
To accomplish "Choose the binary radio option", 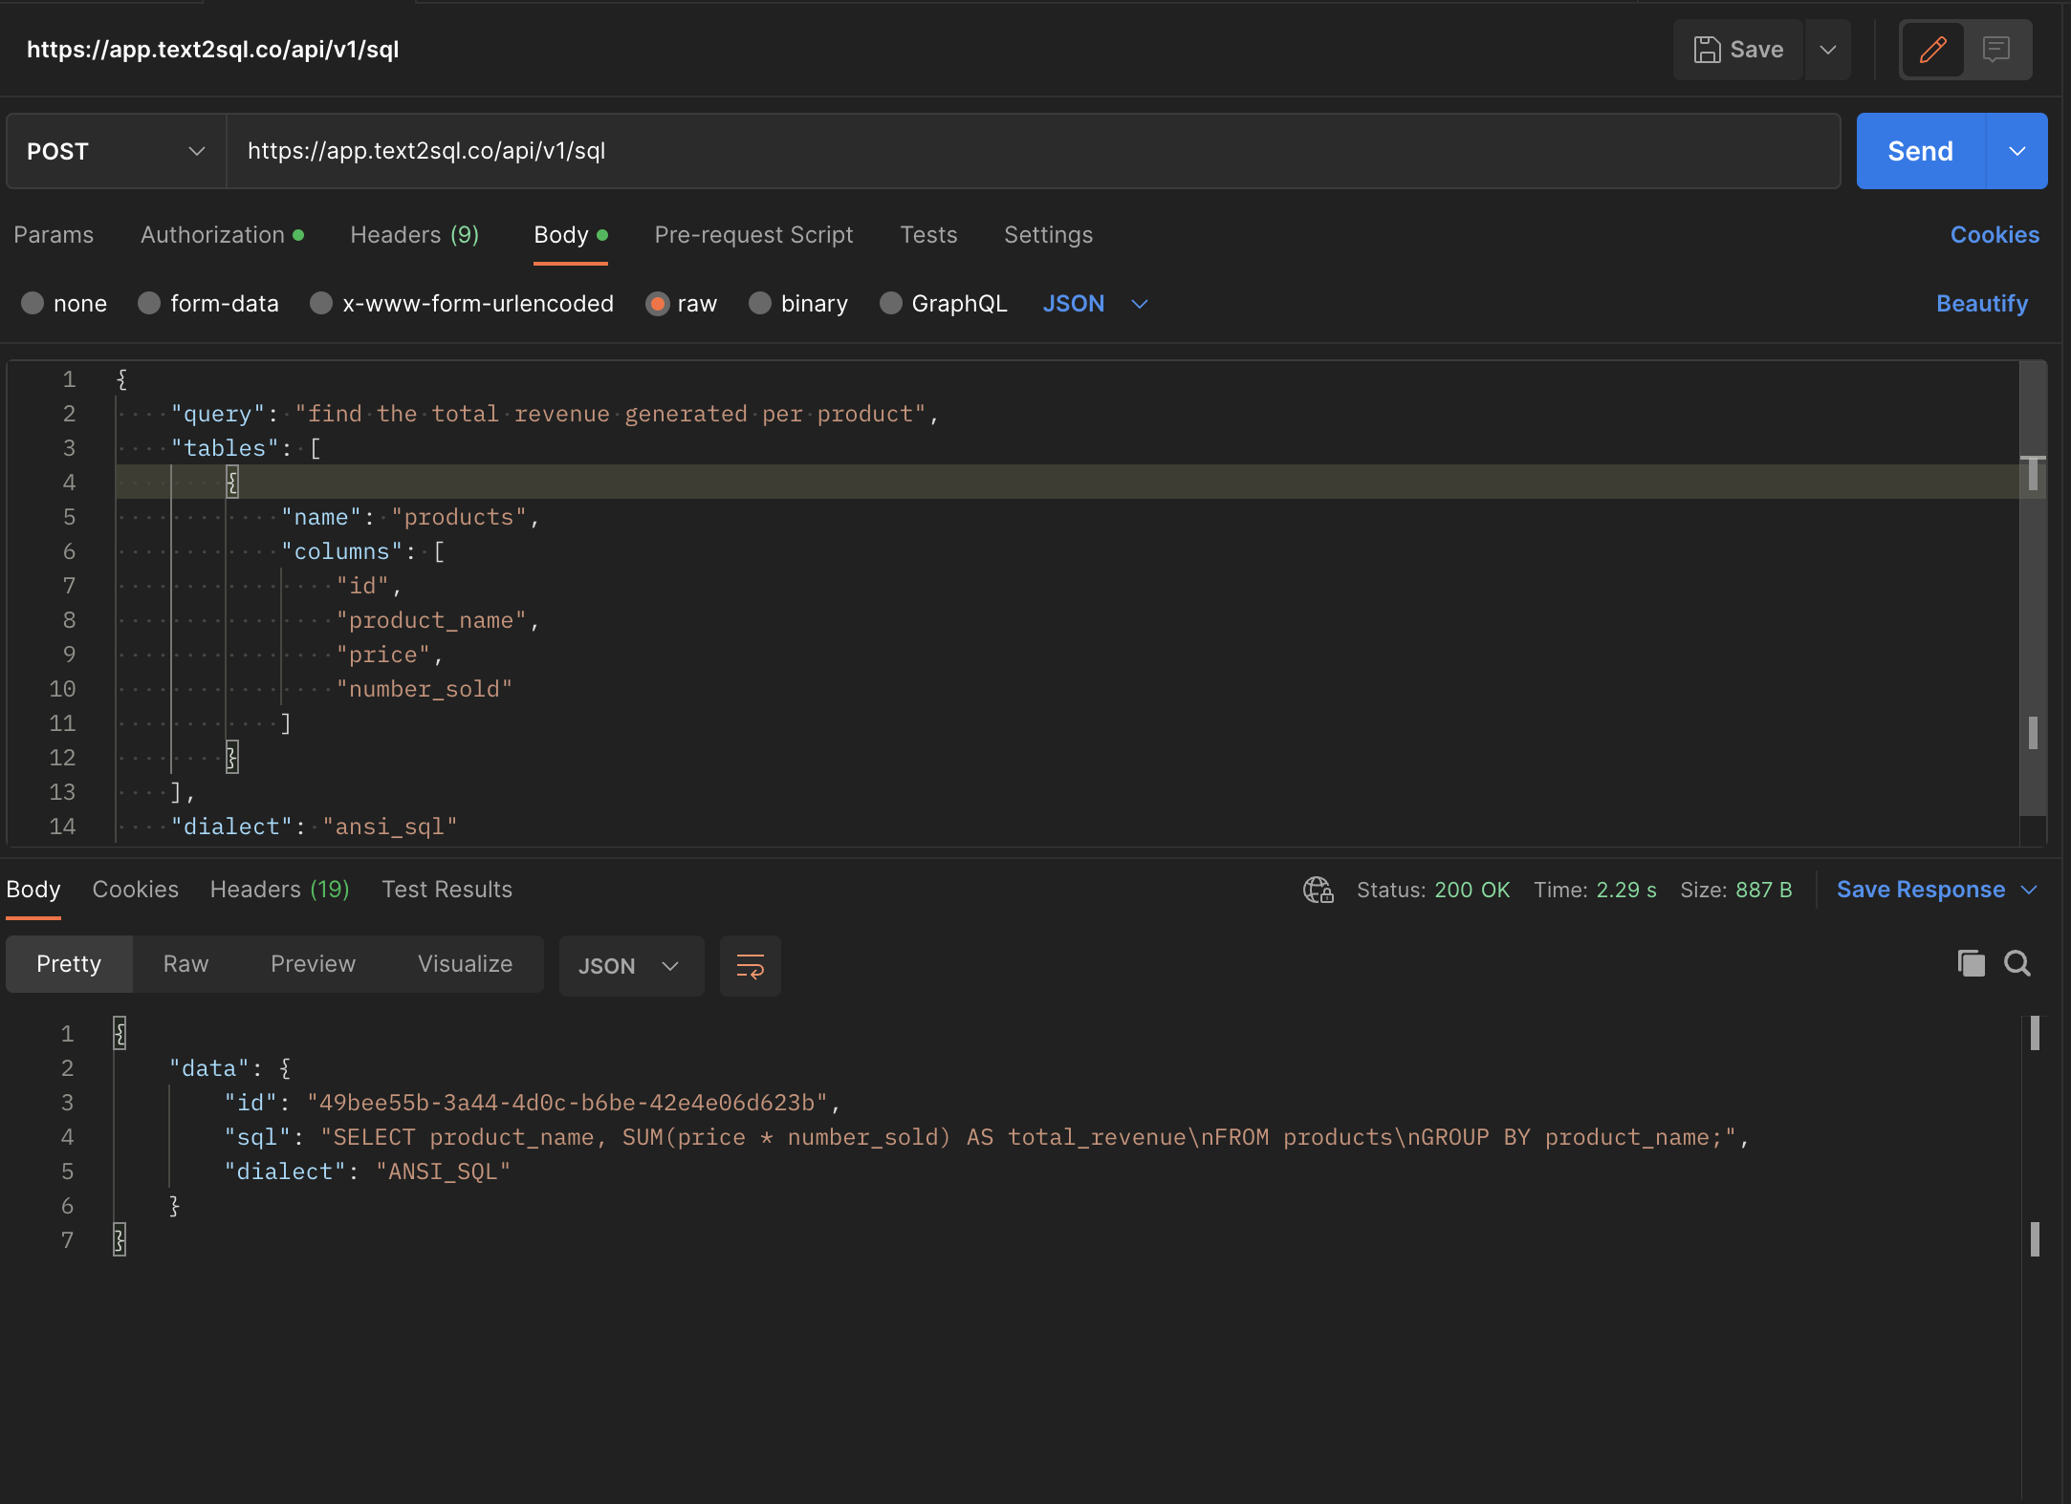I will (x=760, y=303).
